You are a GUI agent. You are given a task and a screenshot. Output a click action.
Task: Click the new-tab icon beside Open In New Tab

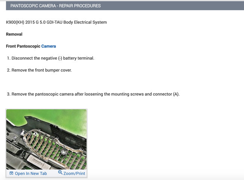pos(11,173)
